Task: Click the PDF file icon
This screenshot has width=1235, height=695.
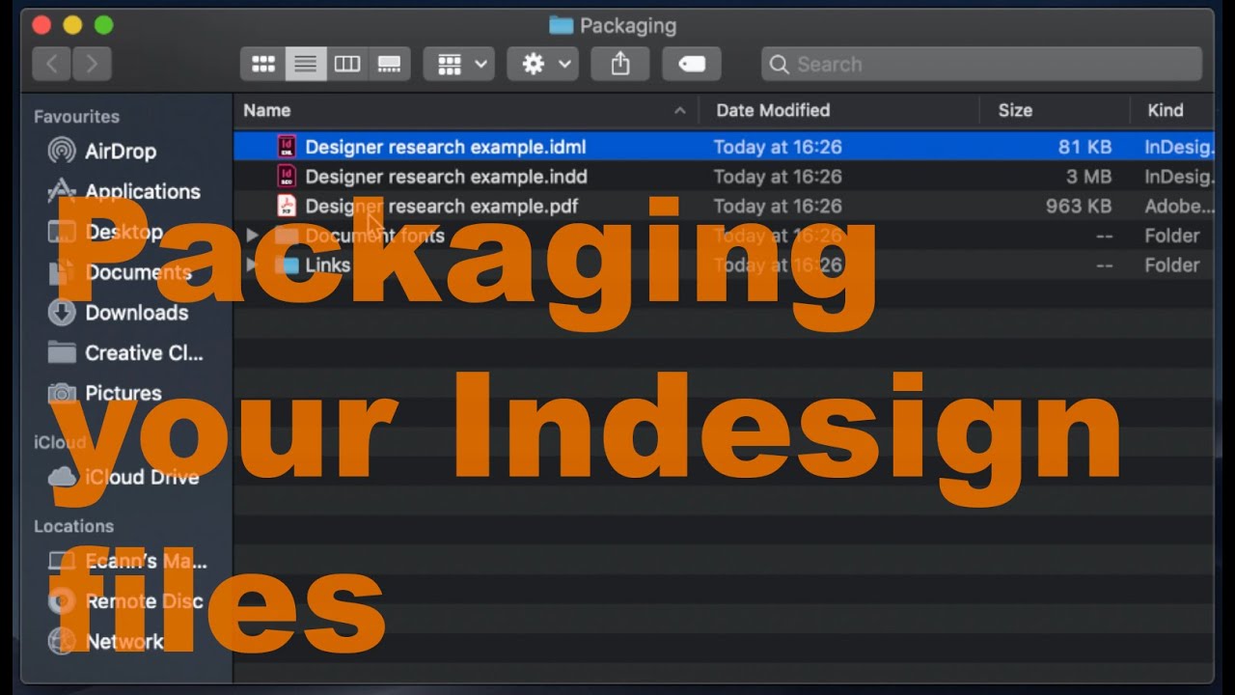Action: click(x=287, y=205)
